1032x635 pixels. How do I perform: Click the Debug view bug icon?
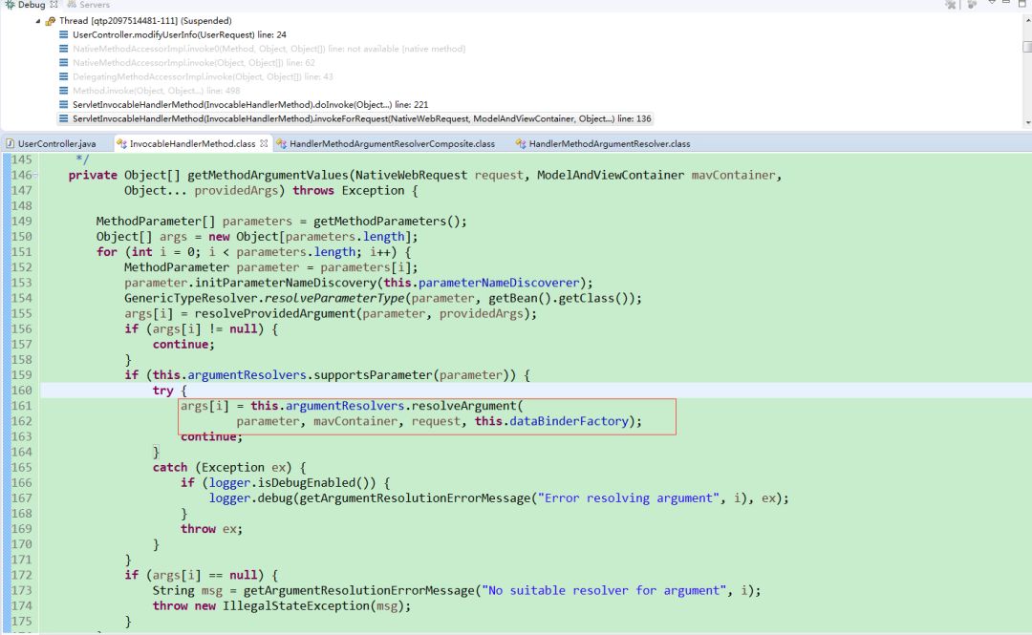[x=10, y=5]
